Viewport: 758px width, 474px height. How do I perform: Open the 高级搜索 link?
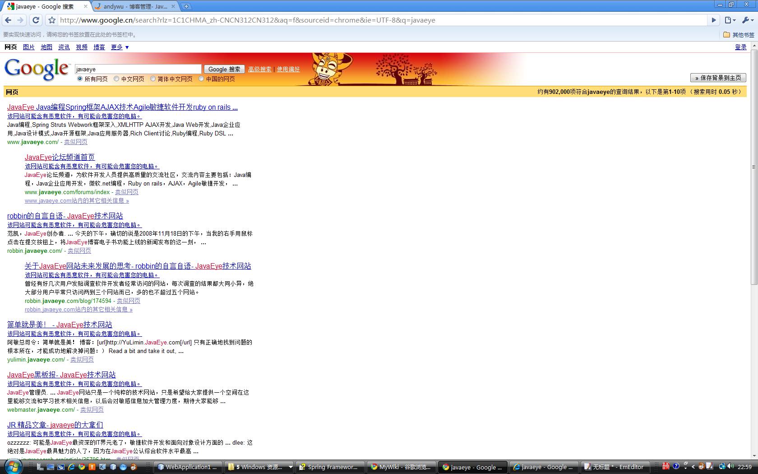pyautogui.click(x=260, y=69)
